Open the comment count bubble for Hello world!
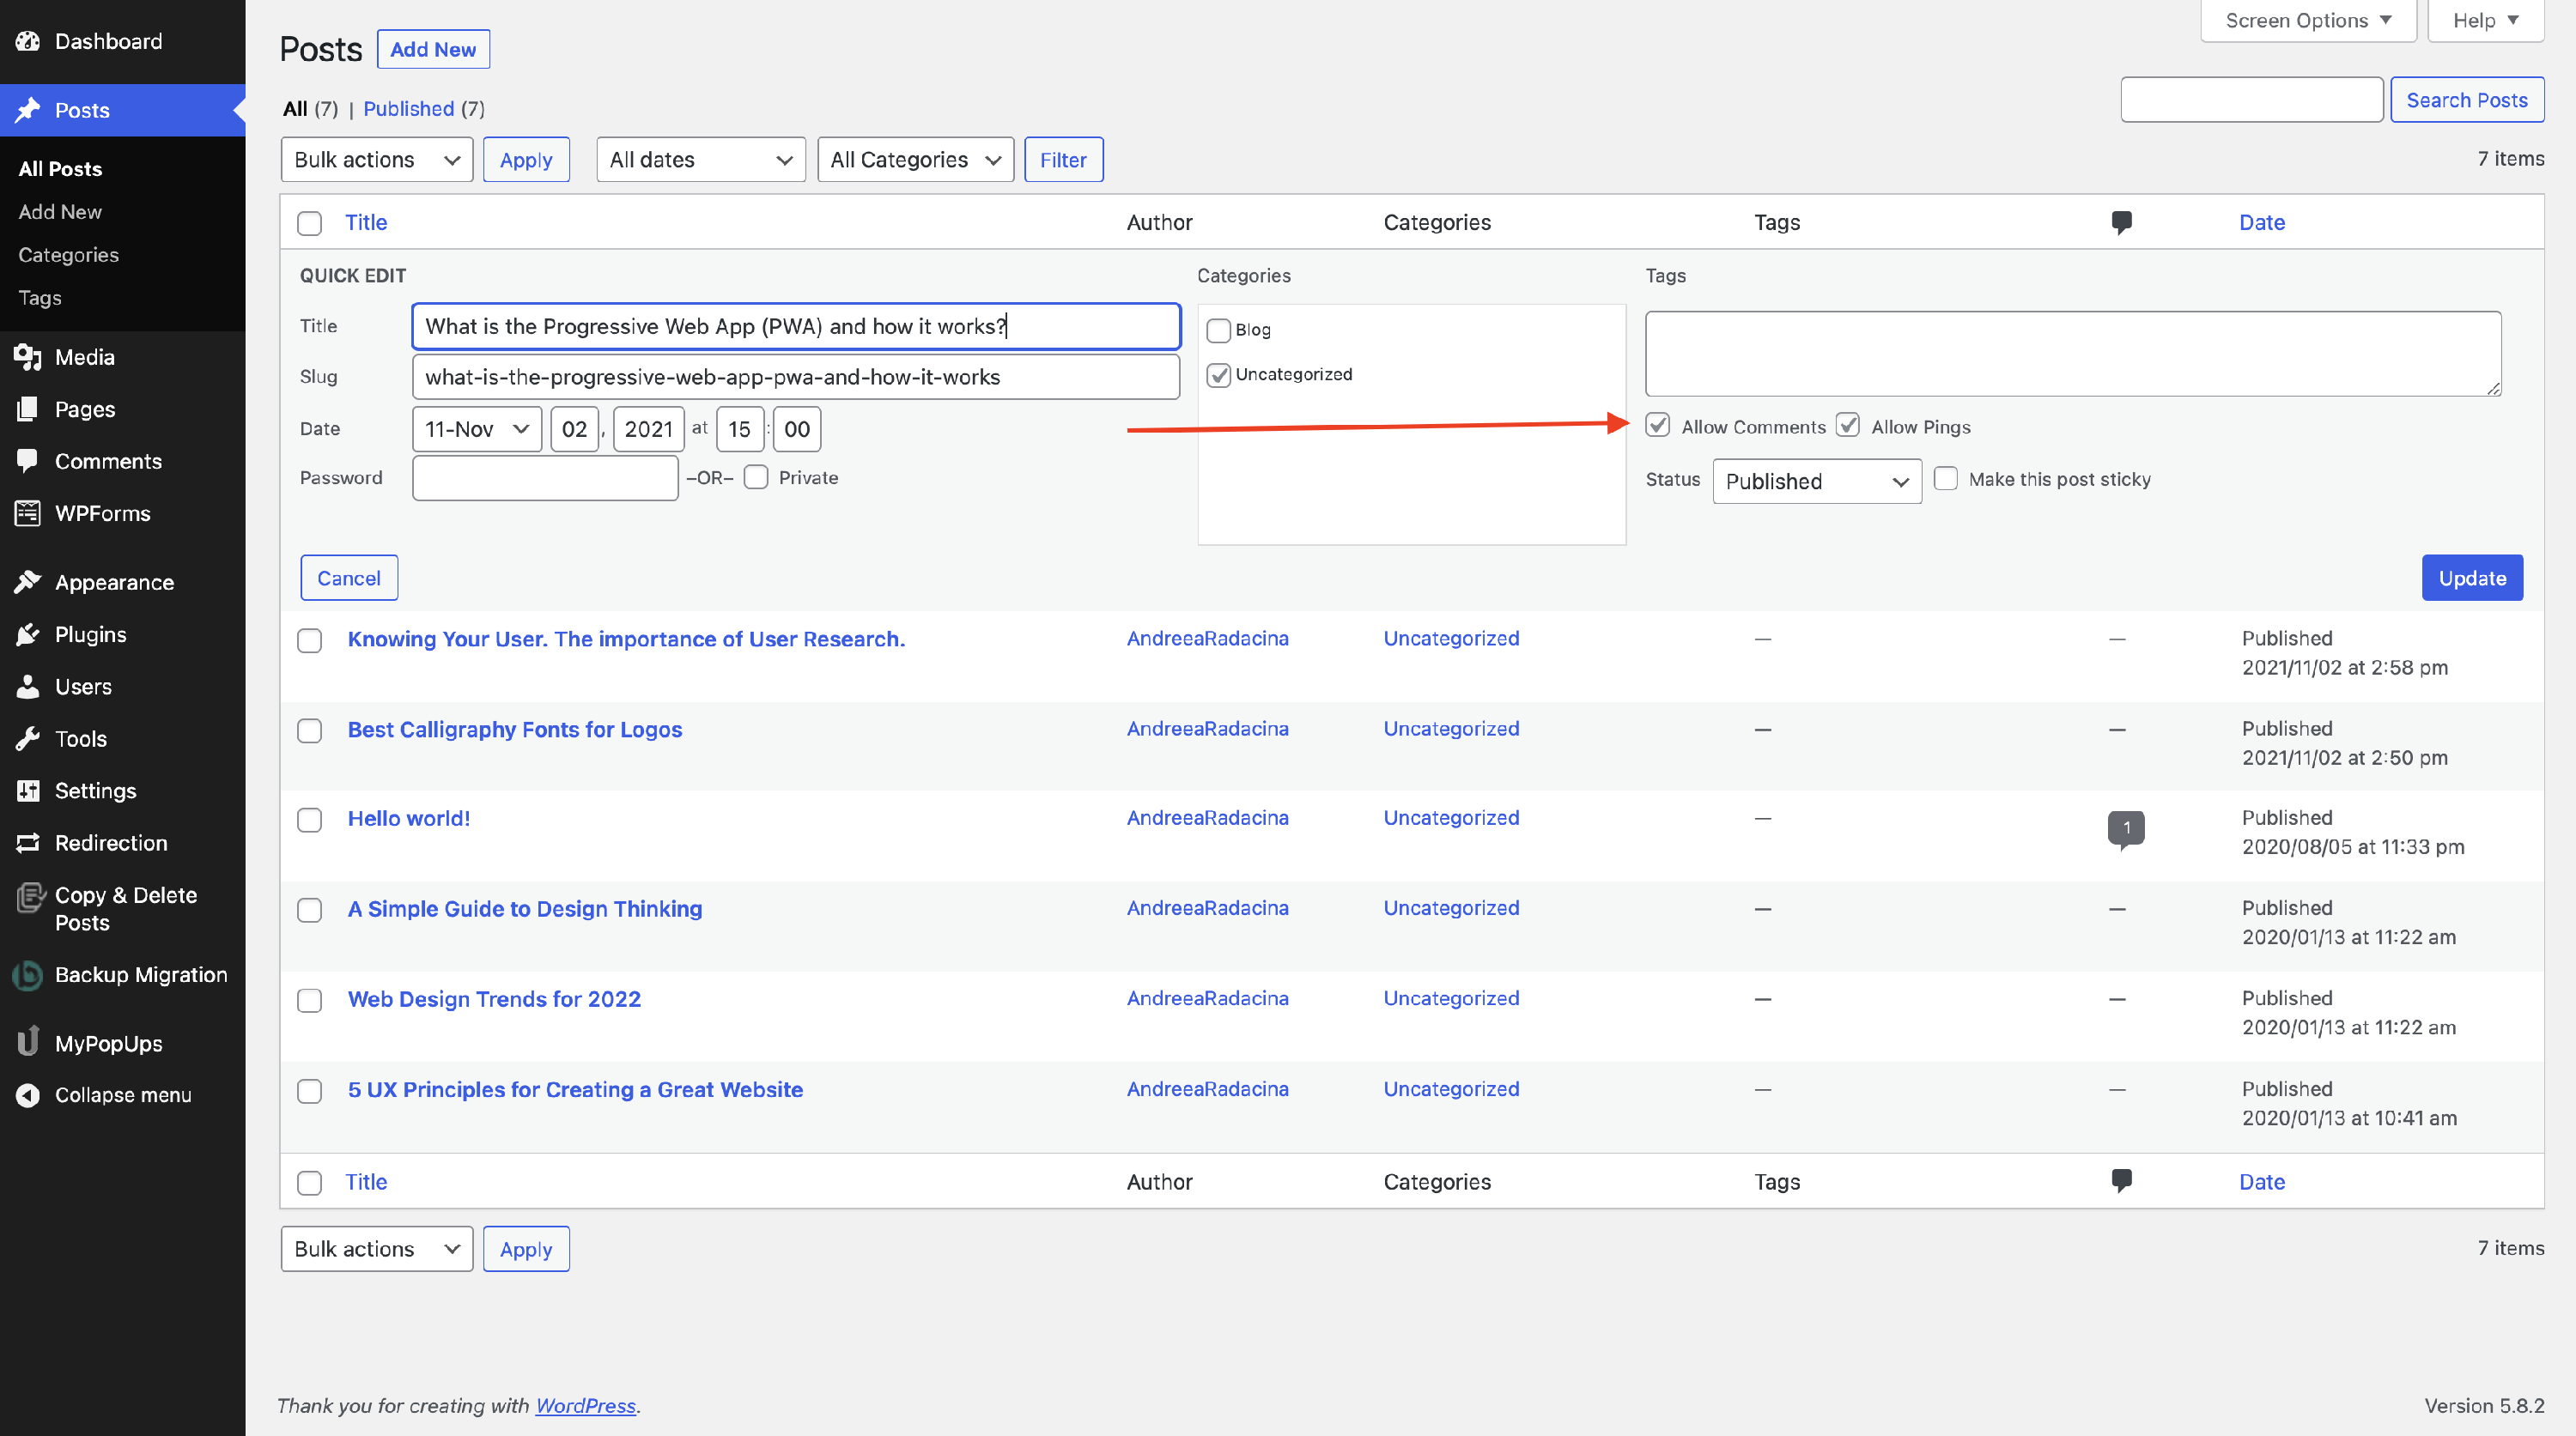The width and height of the screenshot is (2576, 1436). coord(2125,827)
